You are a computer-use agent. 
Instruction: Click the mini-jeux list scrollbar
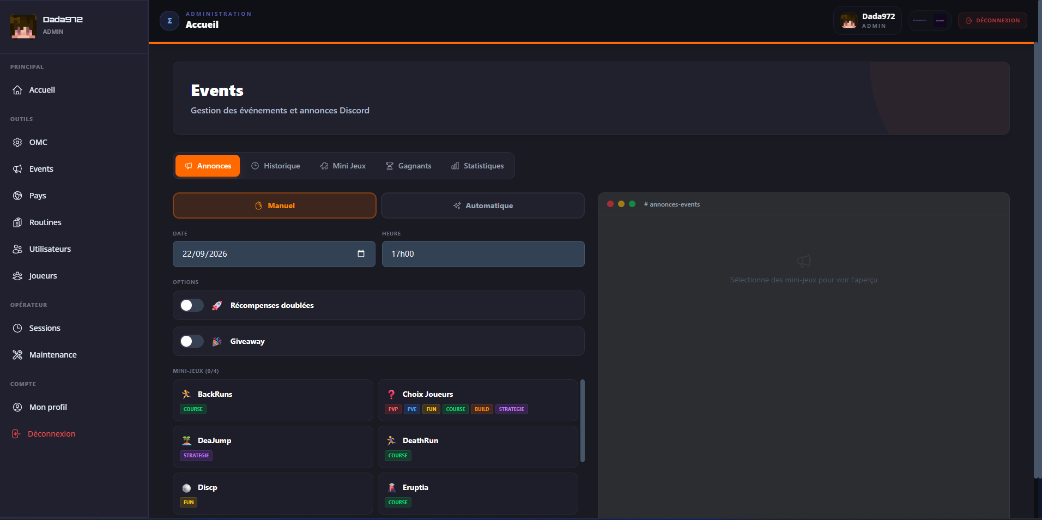[x=583, y=421]
